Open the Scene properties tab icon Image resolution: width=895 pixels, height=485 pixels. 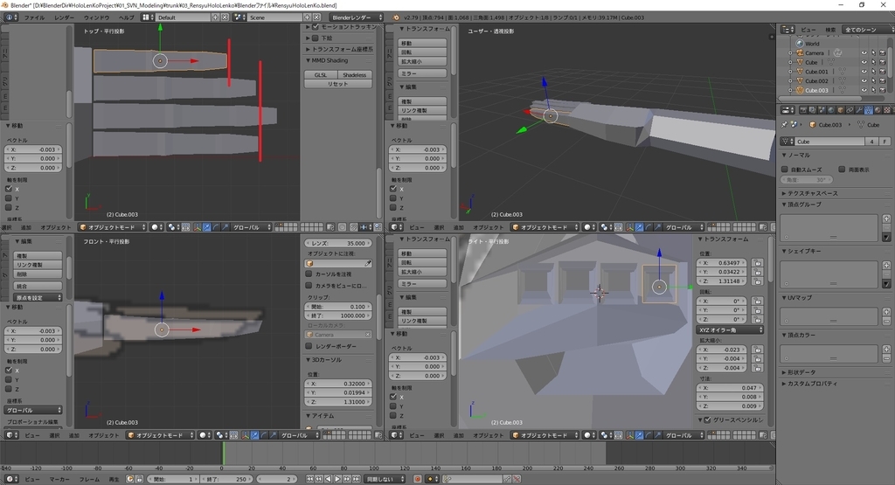pyautogui.click(x=822, y=110)
